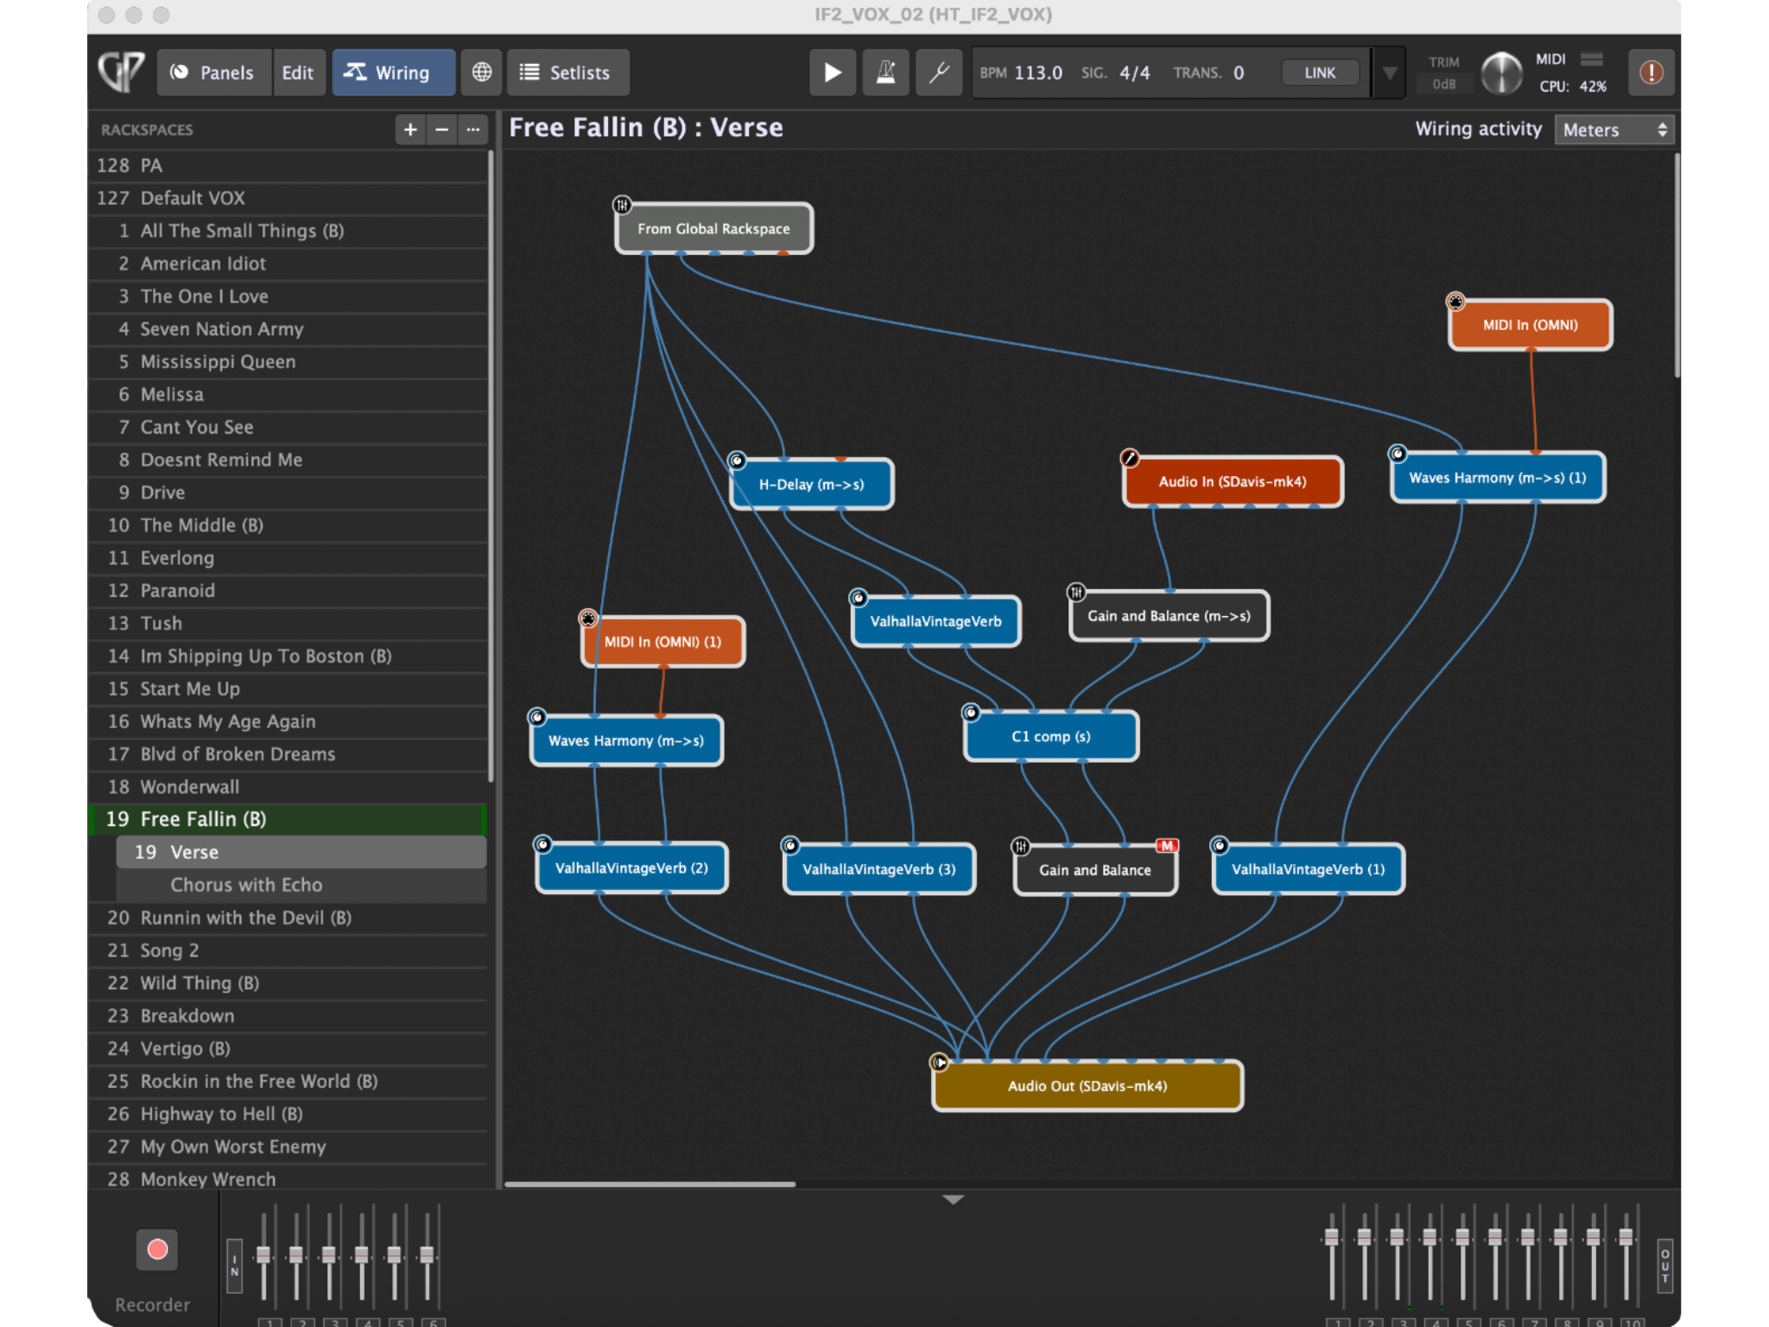This screenshot has height=1327, width=1769.
Task: Select the 128 PA rackspace
Action: 288,165
